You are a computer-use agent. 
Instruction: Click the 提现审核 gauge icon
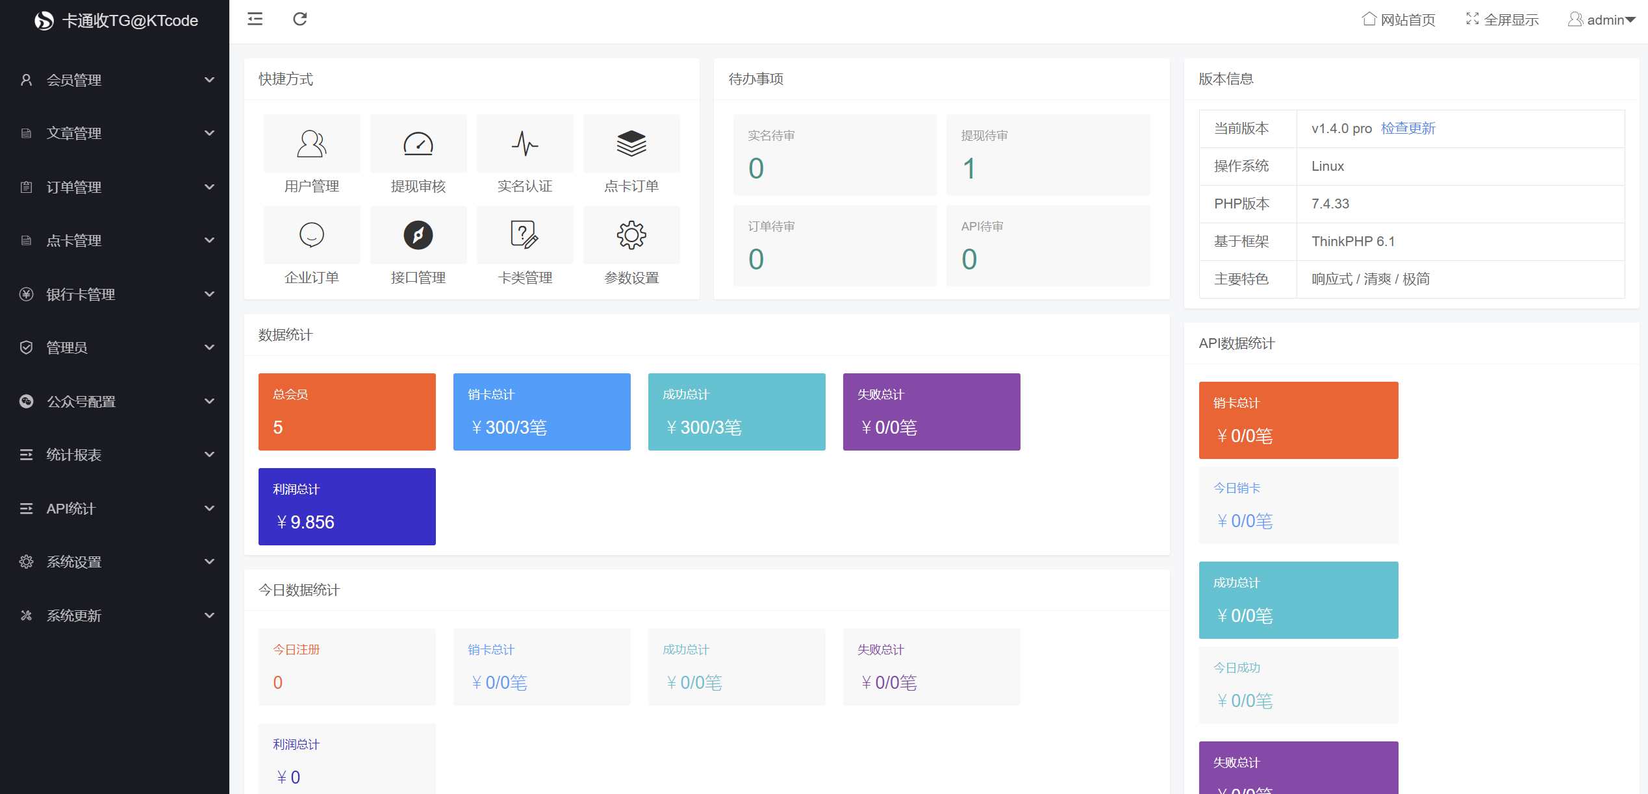pos(418,144)
